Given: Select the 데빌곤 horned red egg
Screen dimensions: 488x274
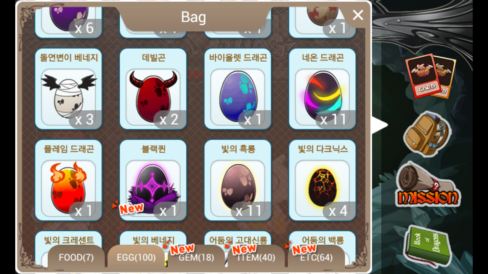Looking at the screenshot, I should (153, 89).
